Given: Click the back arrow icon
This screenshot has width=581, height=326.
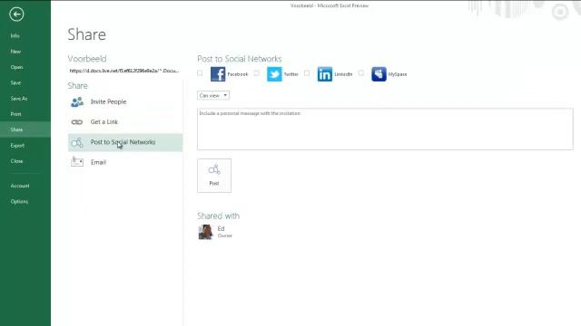Looking at the screenshot, I should point(16,14).
